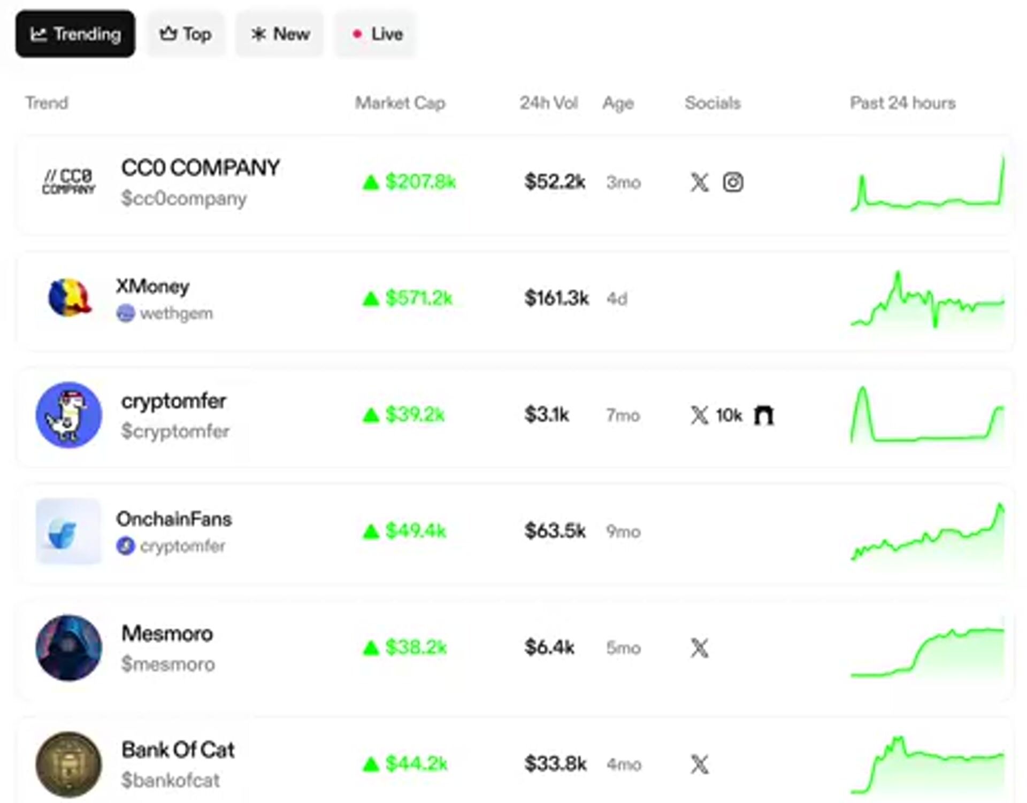Click the XMoney coin avatar

pos(68,298)
